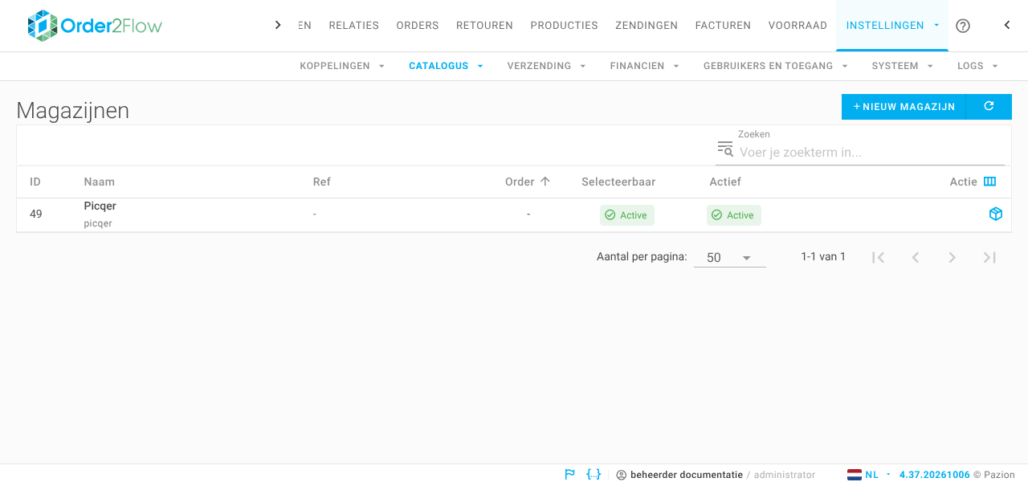Open the Relaties menu item
Screen dimensions: 1028x482
tap(353, 26)
